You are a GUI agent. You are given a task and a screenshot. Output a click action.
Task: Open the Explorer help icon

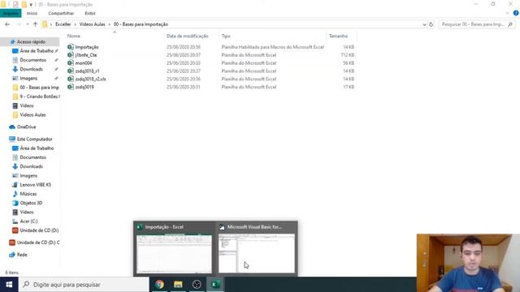516,13
